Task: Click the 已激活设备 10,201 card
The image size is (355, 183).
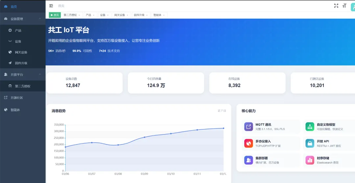Action: (x=323, y=83)
